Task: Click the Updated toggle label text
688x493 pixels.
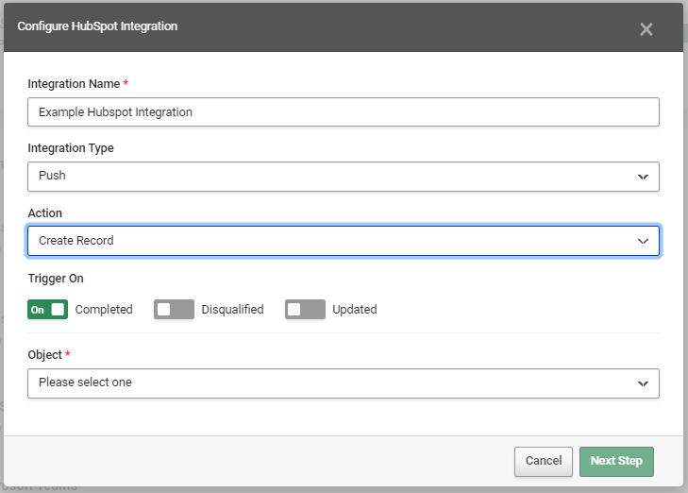Action: coord(355,310)
